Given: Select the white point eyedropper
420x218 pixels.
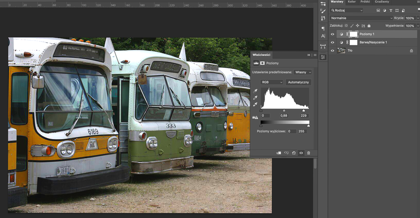Looking at the screenshot, I should (x=255, y=104).
